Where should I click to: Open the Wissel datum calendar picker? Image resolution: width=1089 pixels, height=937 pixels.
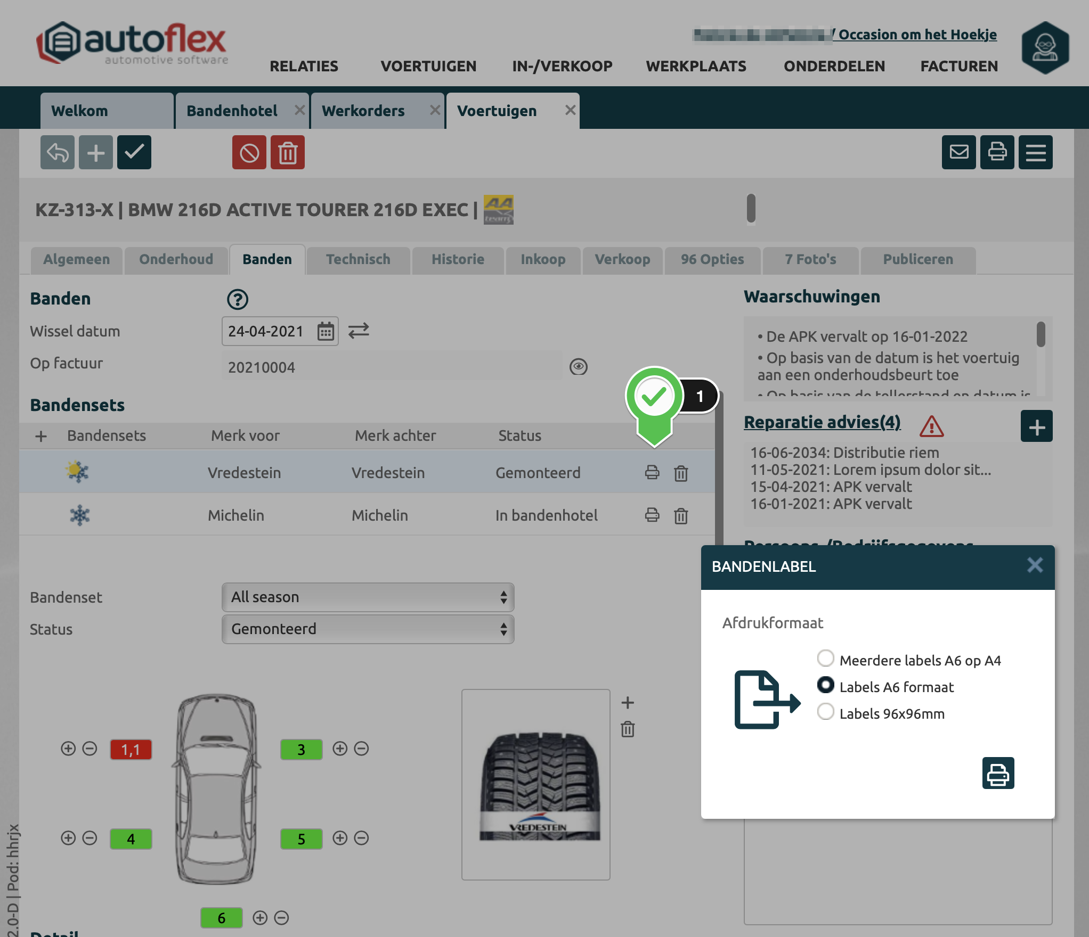(326, 331)
